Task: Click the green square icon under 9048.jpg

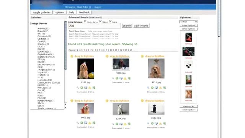Action: (x=129, y=78)
